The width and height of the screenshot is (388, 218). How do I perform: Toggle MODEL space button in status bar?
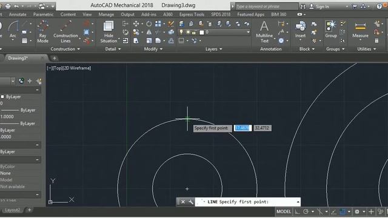(284, 211)
